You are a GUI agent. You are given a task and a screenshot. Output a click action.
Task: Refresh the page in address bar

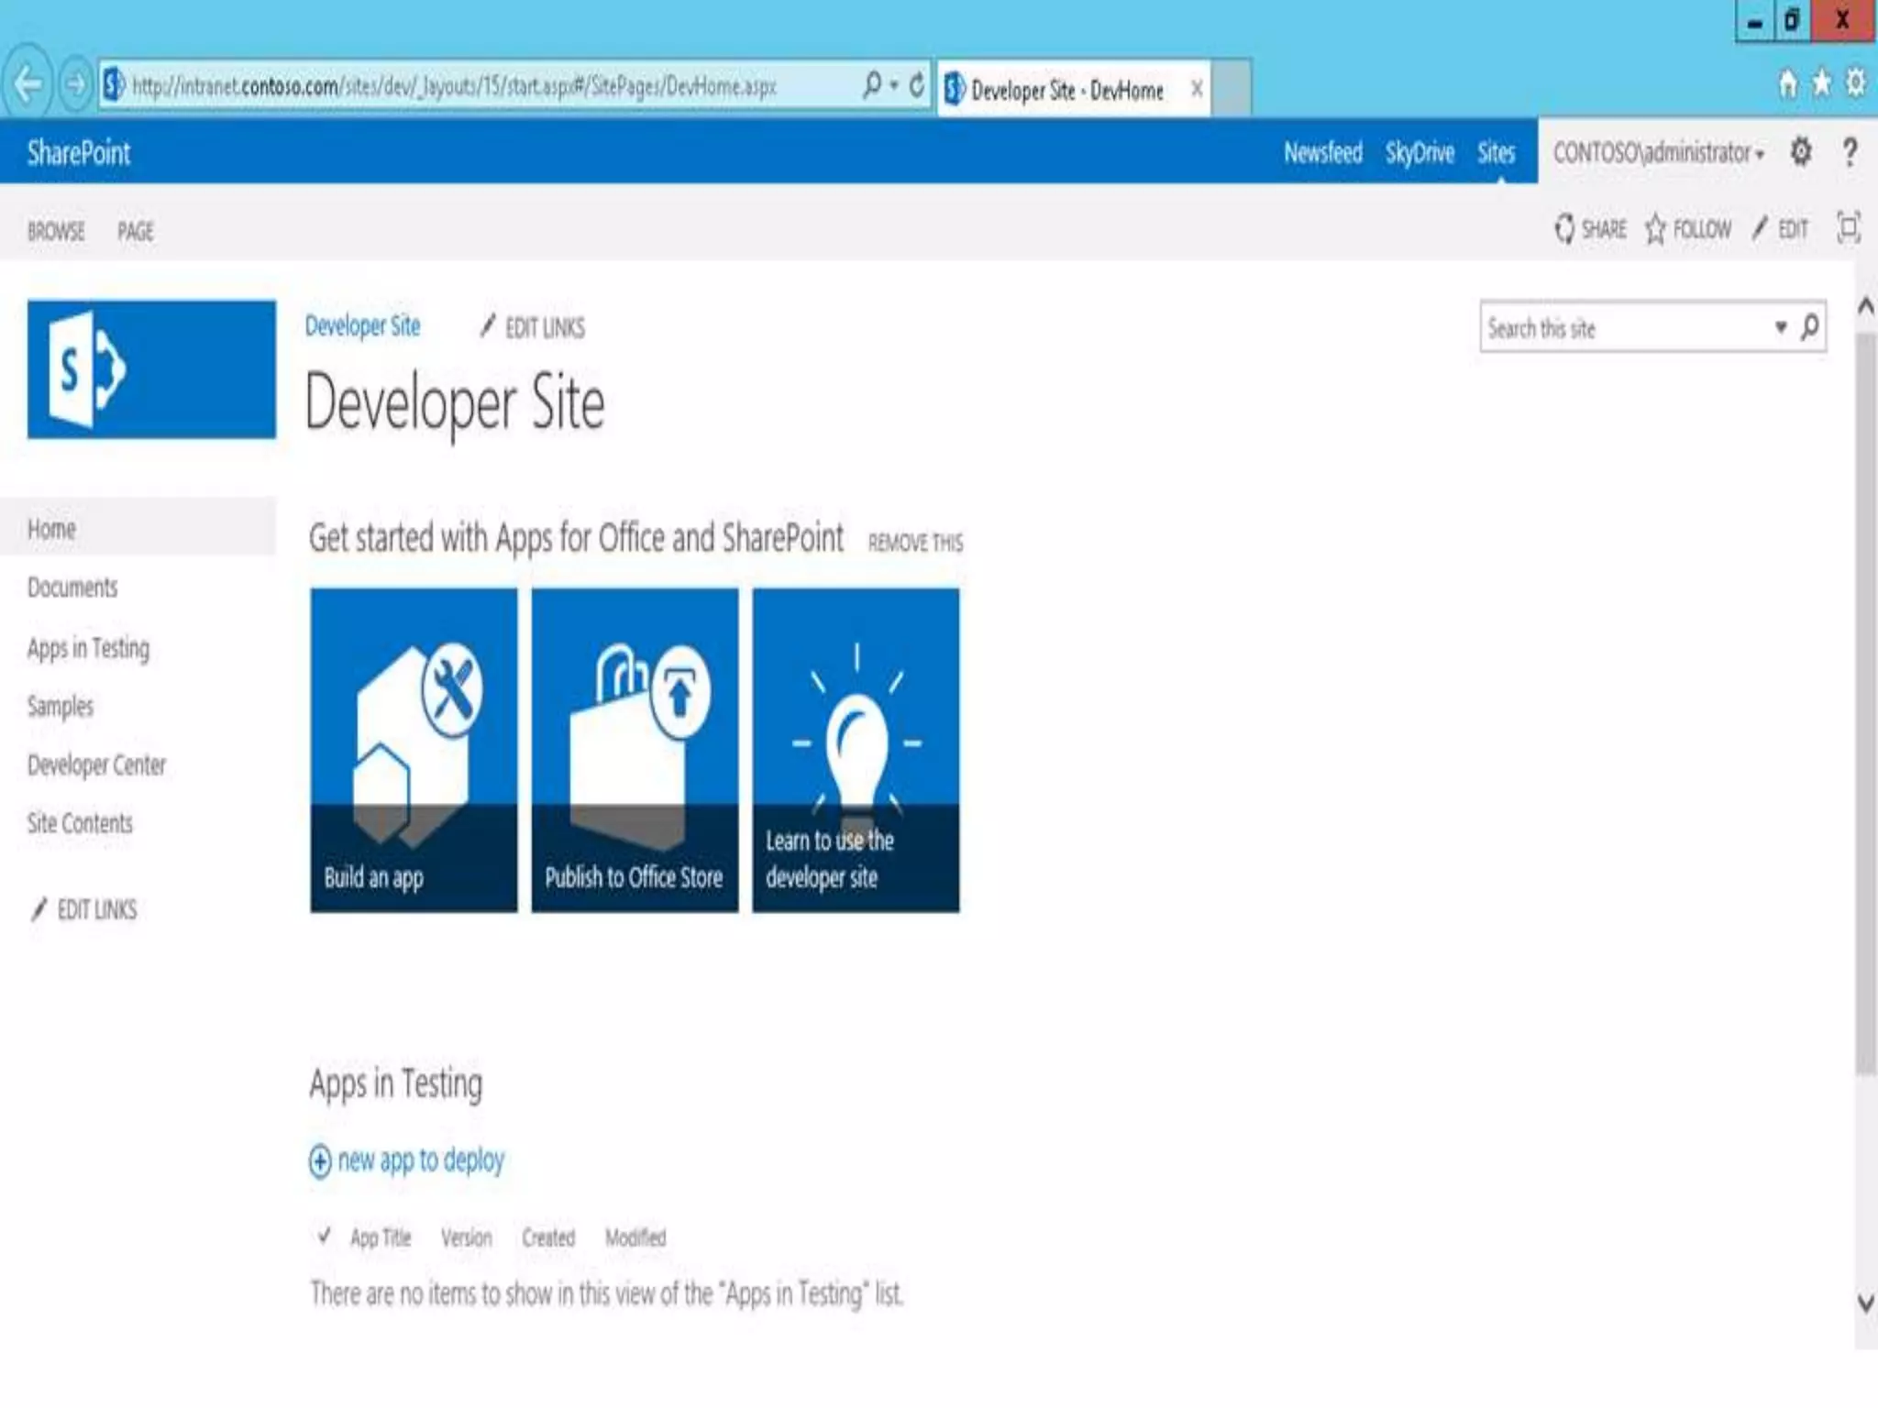916,85
